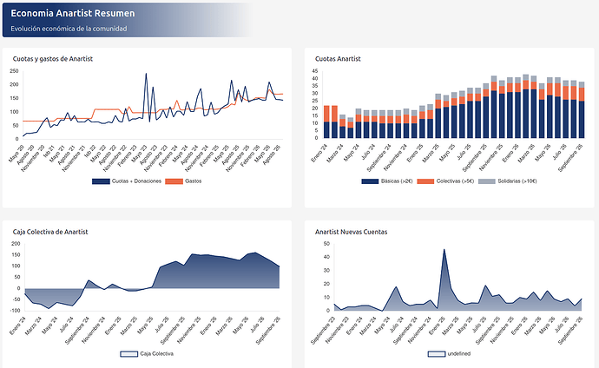Toggle the Colectivas (>5€) legend label
Screen dimensions: 599x368
coord(455,181)
